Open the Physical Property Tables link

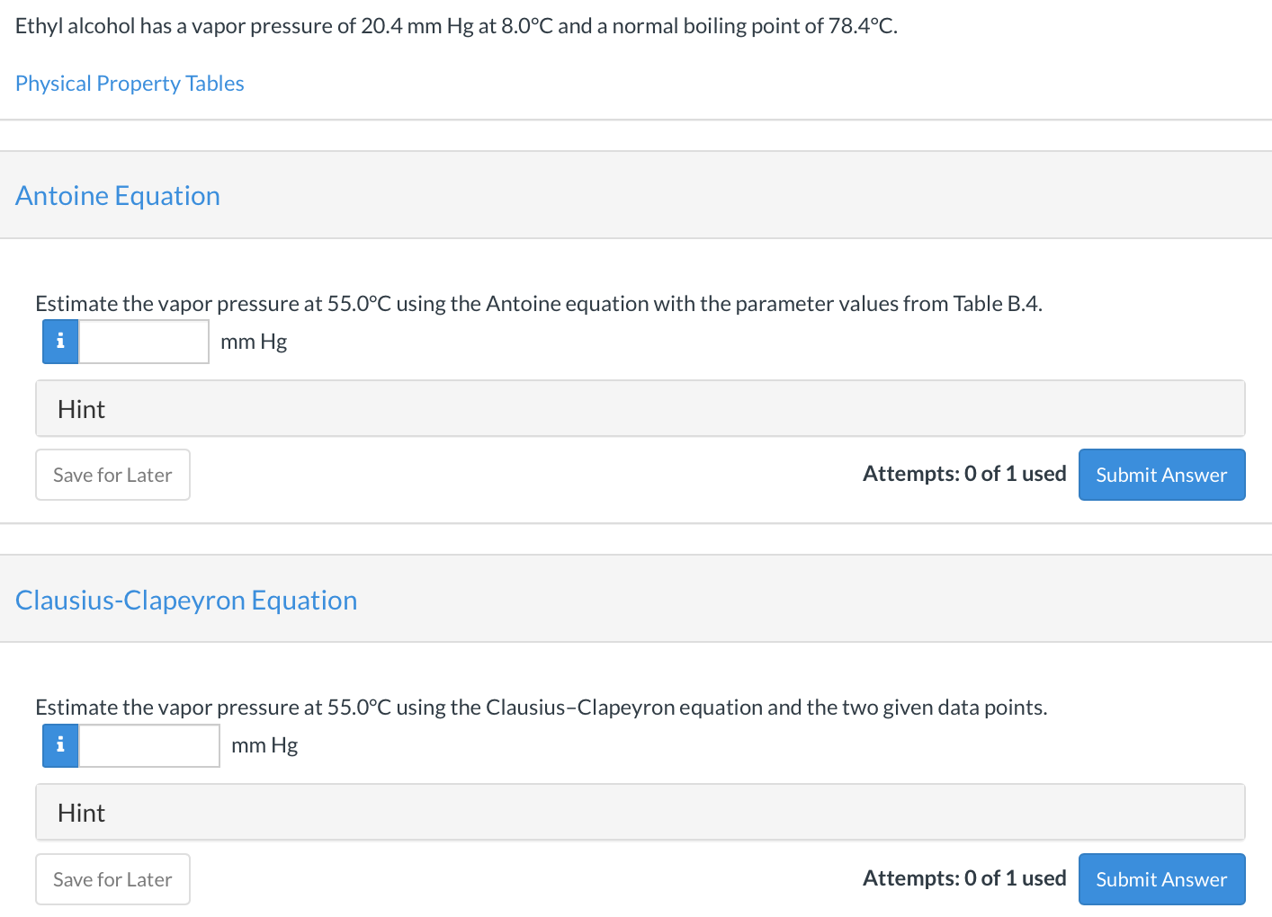tap(130, 84)
